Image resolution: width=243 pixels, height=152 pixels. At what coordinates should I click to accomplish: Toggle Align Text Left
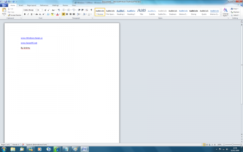pyautogui.click(x=64, y=14)
